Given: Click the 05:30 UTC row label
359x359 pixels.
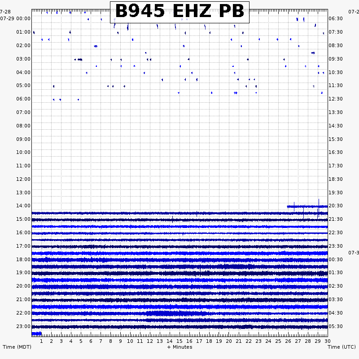Looking at the screenshot, I should click(x=336, y=326).
